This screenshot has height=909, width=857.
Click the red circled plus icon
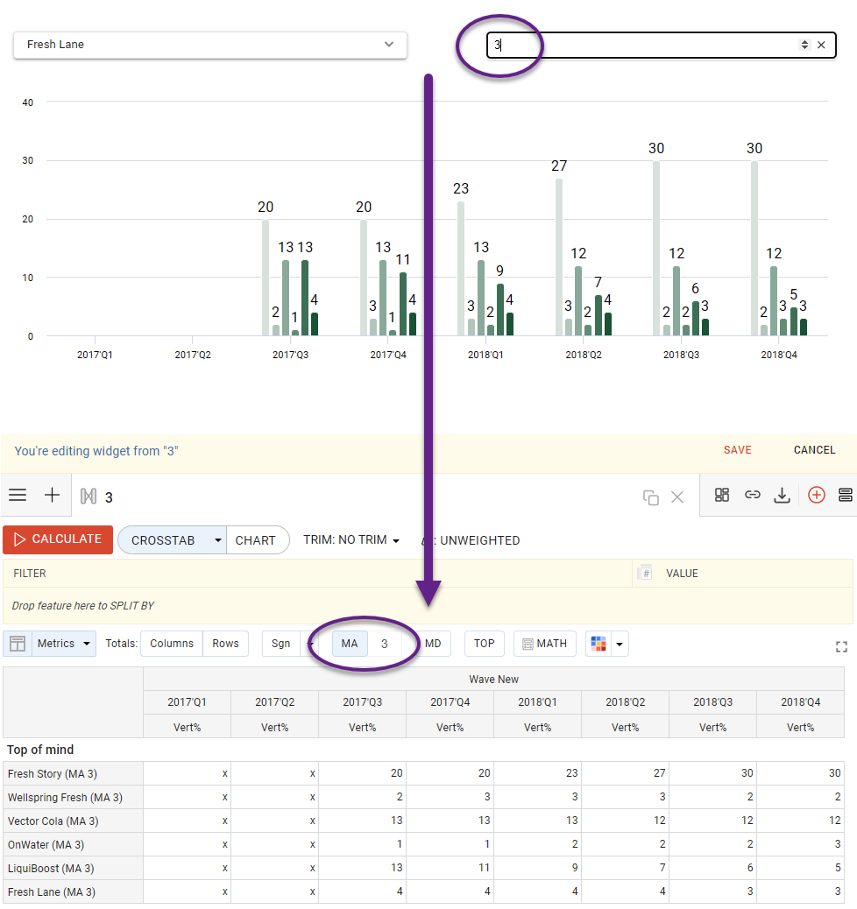click(x=816, y=496)
